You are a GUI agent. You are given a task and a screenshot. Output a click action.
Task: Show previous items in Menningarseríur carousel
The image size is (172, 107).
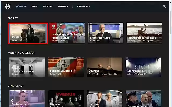click(x=12, y=67)
